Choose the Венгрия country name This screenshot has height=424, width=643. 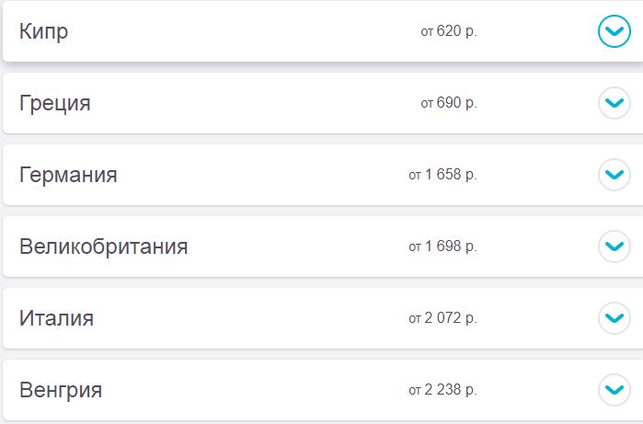pyautogui.click(x=60, y=390)
